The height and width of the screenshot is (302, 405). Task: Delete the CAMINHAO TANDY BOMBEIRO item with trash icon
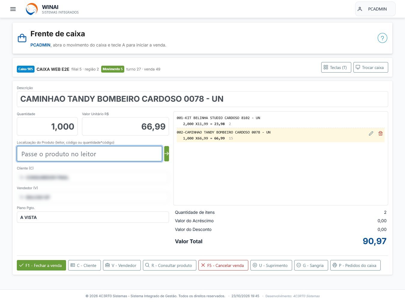(x=380, y=133)
